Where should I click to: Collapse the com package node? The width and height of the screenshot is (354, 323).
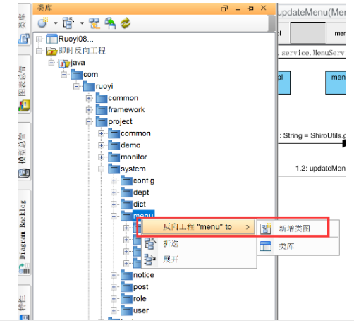[64, 74]
